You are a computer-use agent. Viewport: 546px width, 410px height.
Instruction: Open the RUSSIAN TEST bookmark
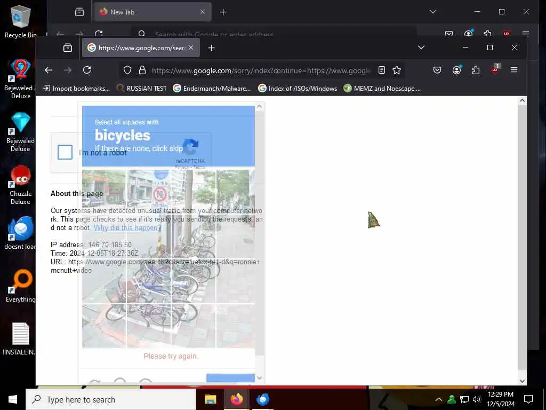[x=141, y=89]
